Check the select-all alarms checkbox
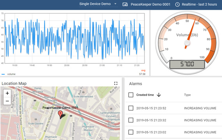The height and width of the screenshot is (140, 222). [x=131, y=95]
